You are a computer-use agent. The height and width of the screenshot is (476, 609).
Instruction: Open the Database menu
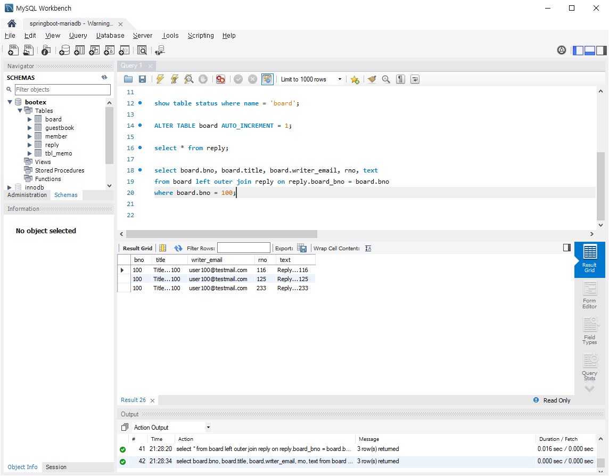110,36
